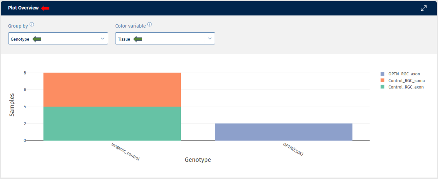Select the Plot Overview panel title
This screenshot has width=438, height=179.
[x=23, y=8]
